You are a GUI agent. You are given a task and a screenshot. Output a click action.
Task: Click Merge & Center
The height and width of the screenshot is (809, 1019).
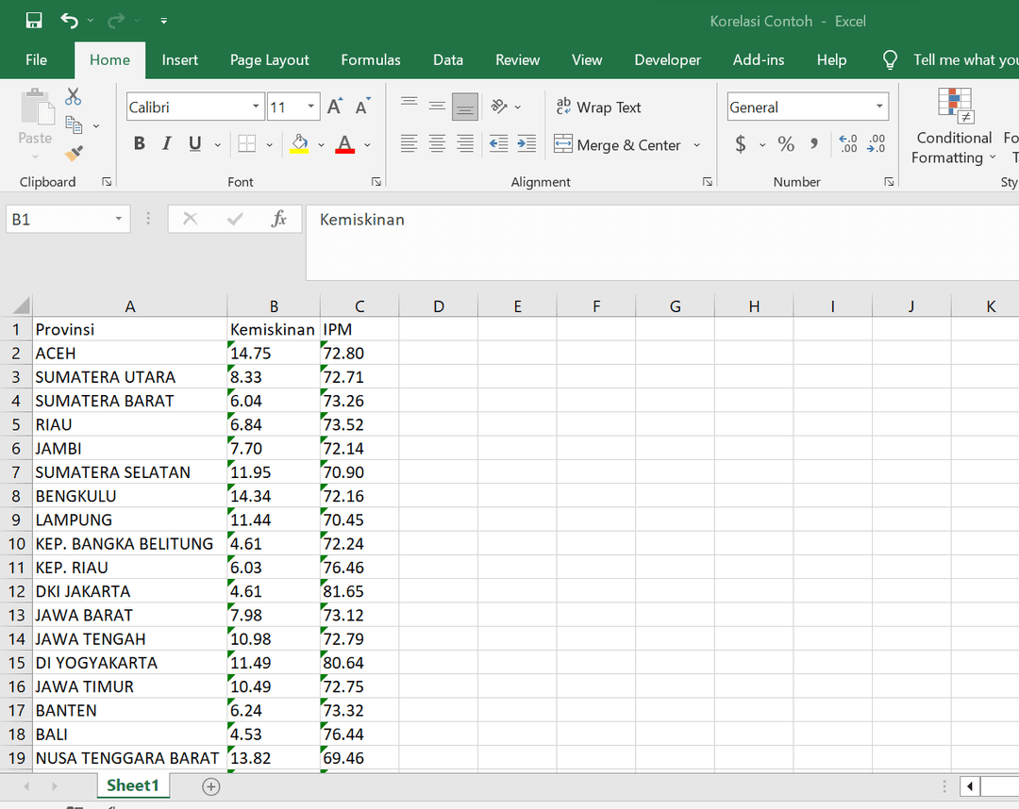pos(617,145)
